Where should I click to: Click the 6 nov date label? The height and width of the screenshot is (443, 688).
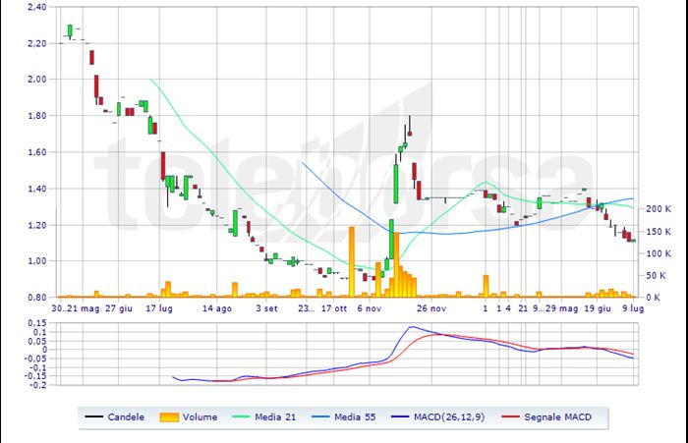click(369, 308)
